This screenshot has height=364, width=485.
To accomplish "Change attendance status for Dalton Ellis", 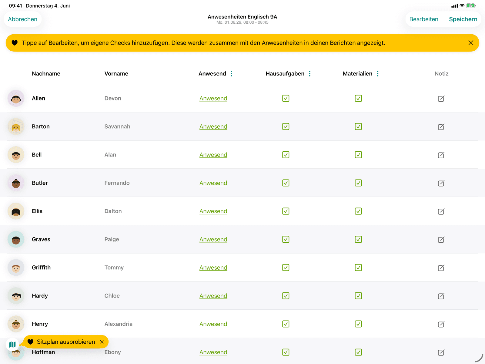I will click(x=213, y=211).
